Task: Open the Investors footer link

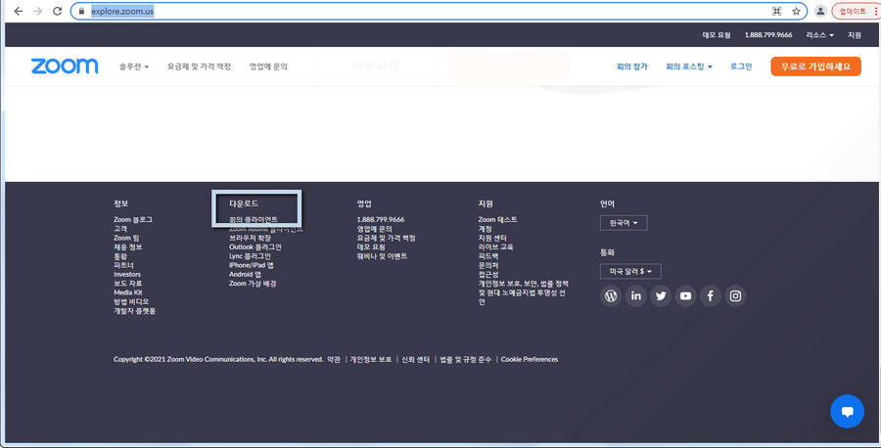Action: click(127, 275)
